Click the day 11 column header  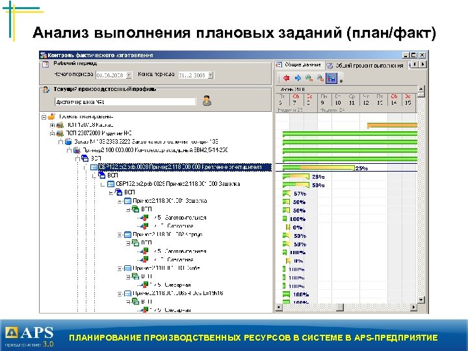[x=352, y=99]
